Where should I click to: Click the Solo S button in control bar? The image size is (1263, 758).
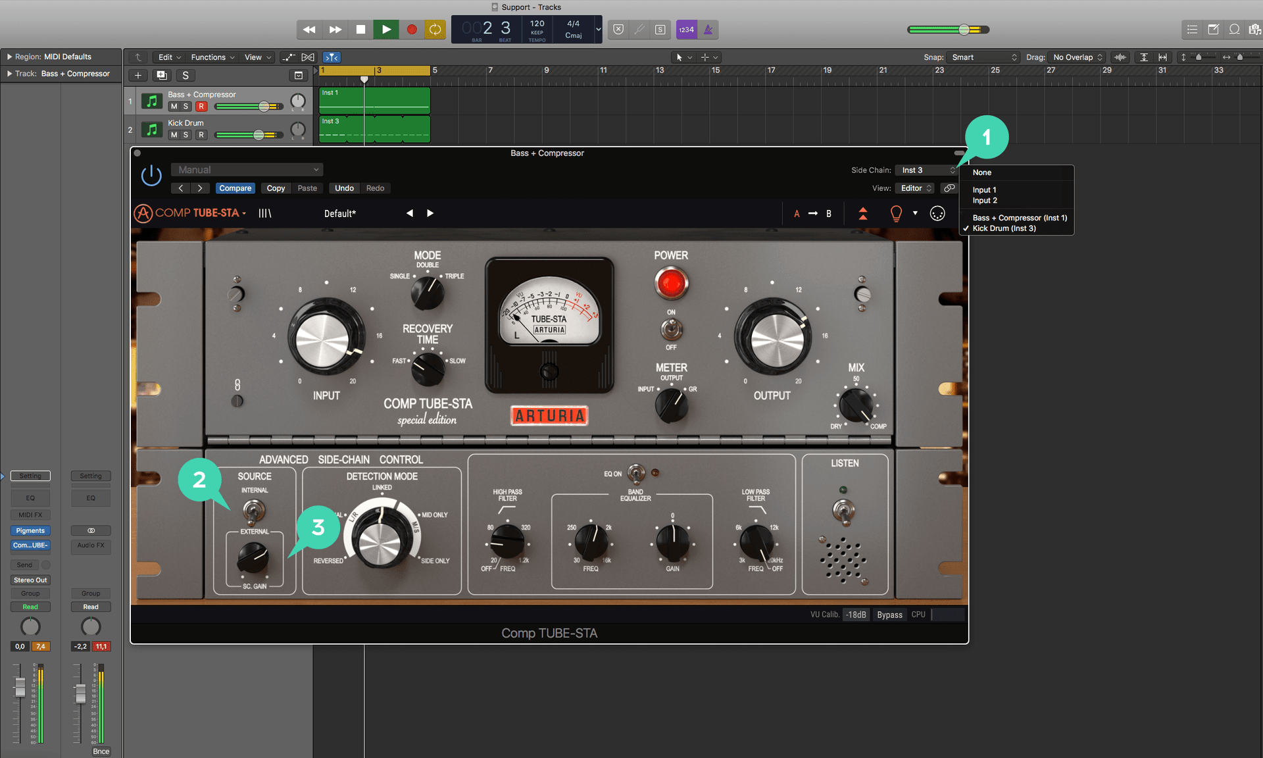(x=660, y=30)
